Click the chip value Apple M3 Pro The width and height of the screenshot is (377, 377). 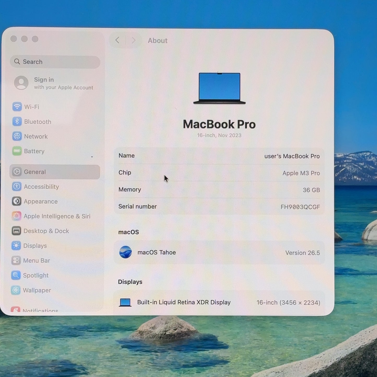pyautogui.click(x=301, y=173)
